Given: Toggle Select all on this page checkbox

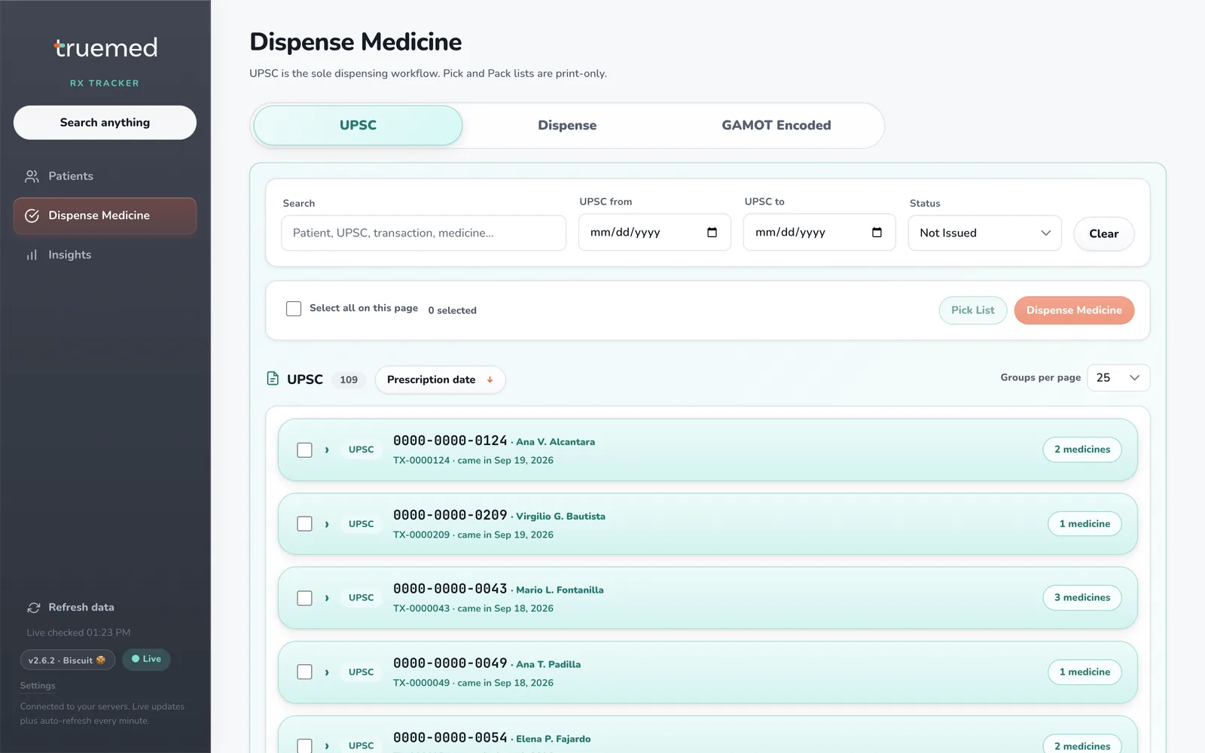Looking at the screenshot, I should click(294, 309).
